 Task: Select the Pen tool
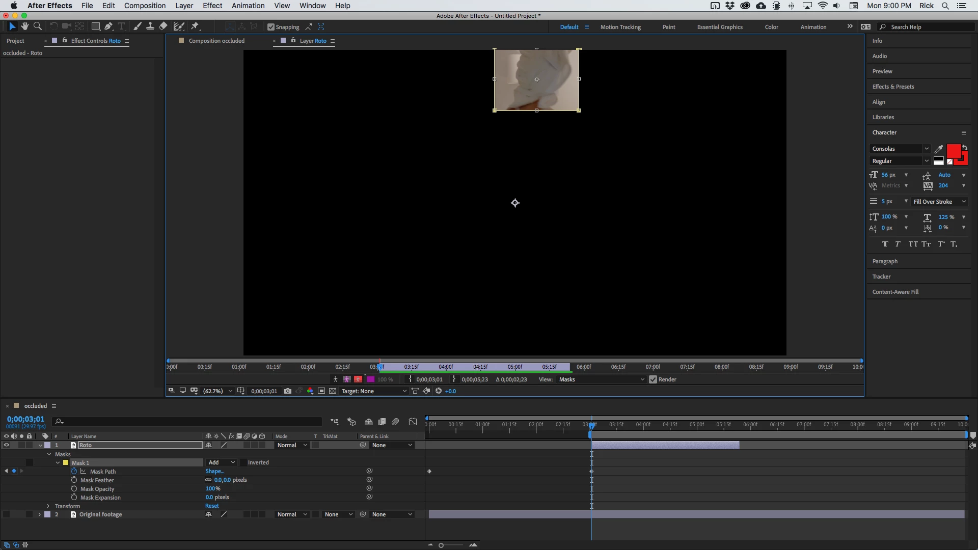click(x=108, y=26)
